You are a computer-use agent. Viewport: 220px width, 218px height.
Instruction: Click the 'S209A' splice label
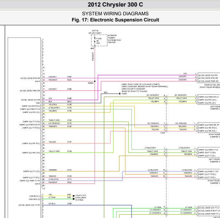(x=91, y=83)
